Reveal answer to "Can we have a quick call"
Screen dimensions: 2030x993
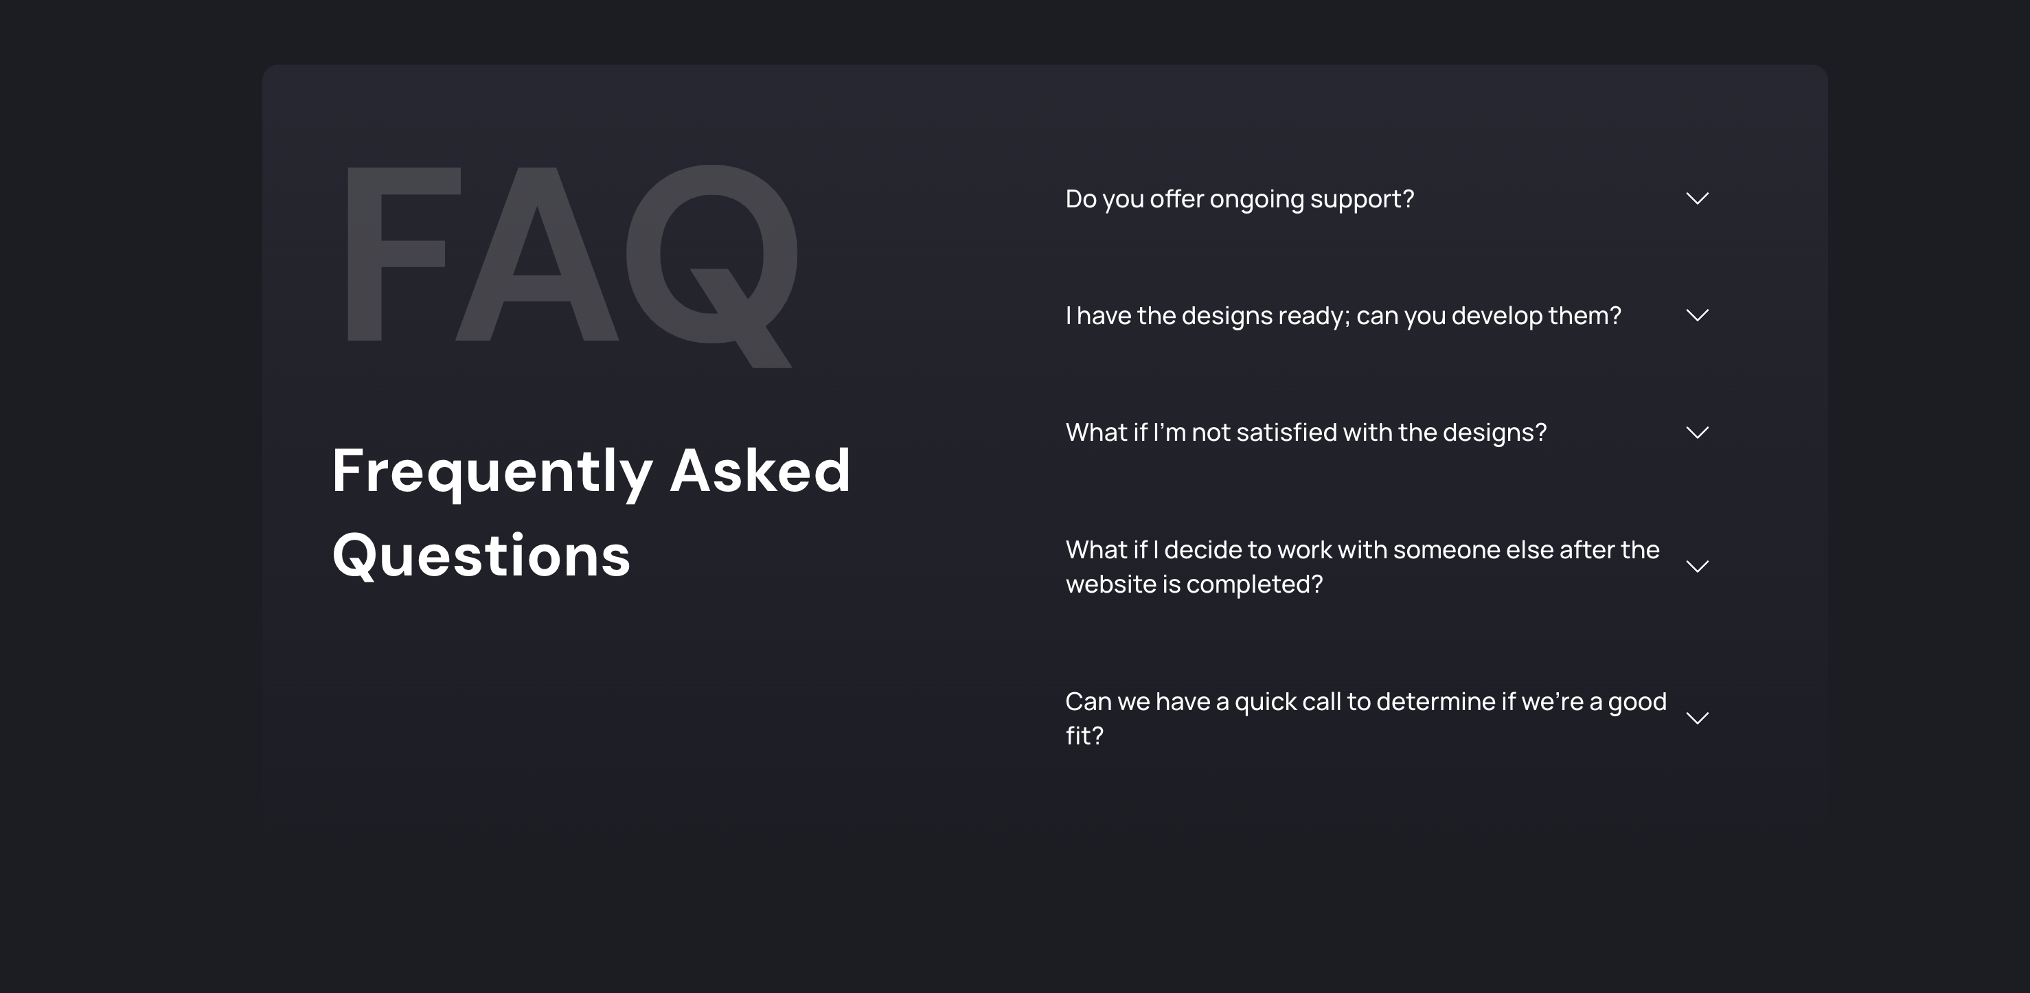tap(1366, 718)
